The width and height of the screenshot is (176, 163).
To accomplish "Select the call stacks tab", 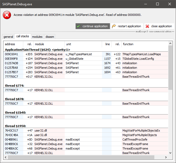I will coord(22,36).
